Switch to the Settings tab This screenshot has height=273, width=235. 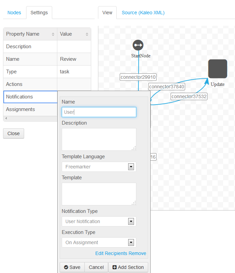[x=39, y=13]
